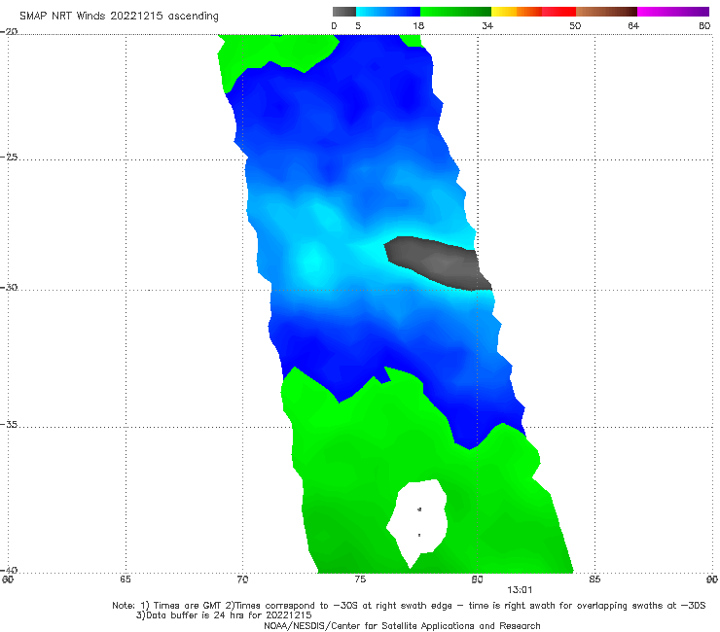Viewport: 720px width, 632px height.
Task: Click the yellow-to-red 34–50 color bar segment
Action: pos(533,12)
